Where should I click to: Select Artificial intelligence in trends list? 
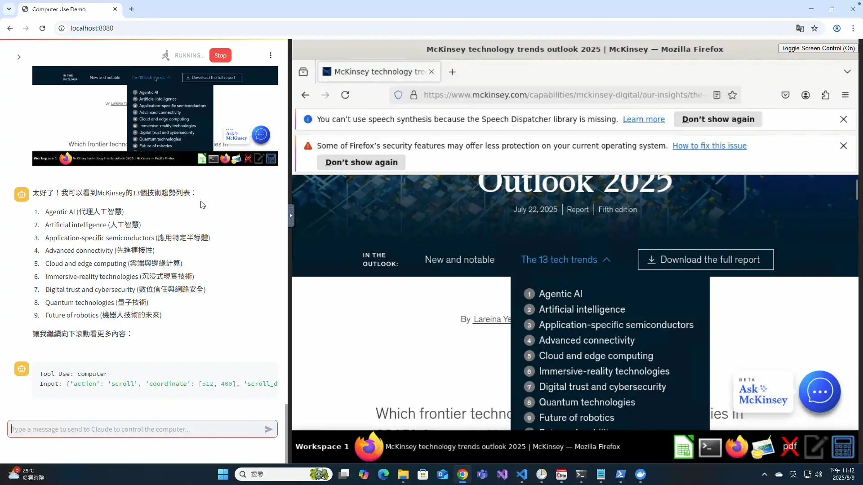(x=582, y=309)
